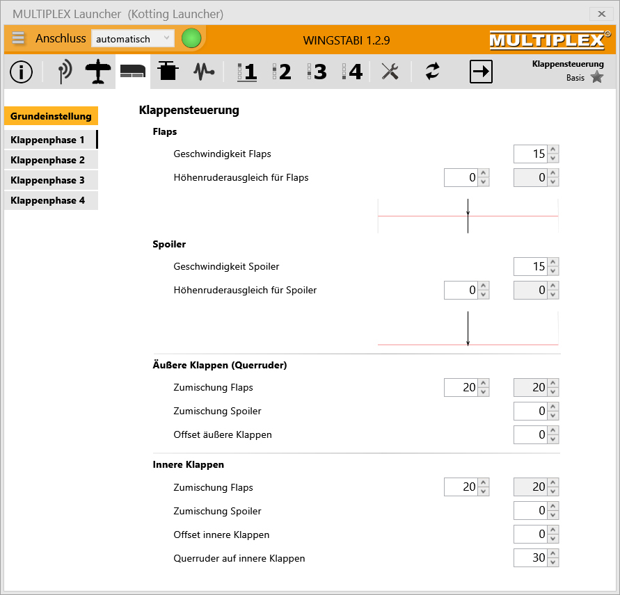Switch to flight phase 1 icon
Viewport: 620px width, 595px height.
pos(247,72)
